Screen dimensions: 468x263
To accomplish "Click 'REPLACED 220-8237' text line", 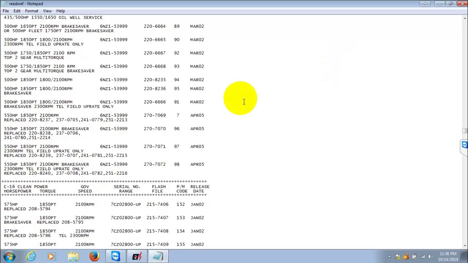I will tap(66, 120).
